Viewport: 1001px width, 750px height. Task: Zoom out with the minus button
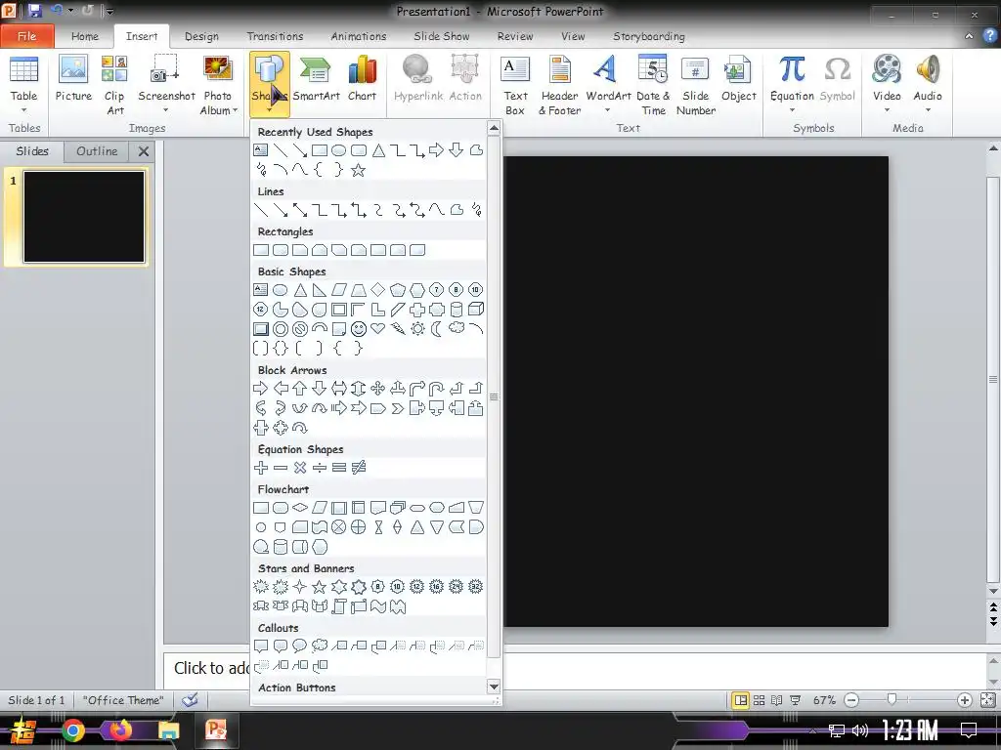pos(851,700)
